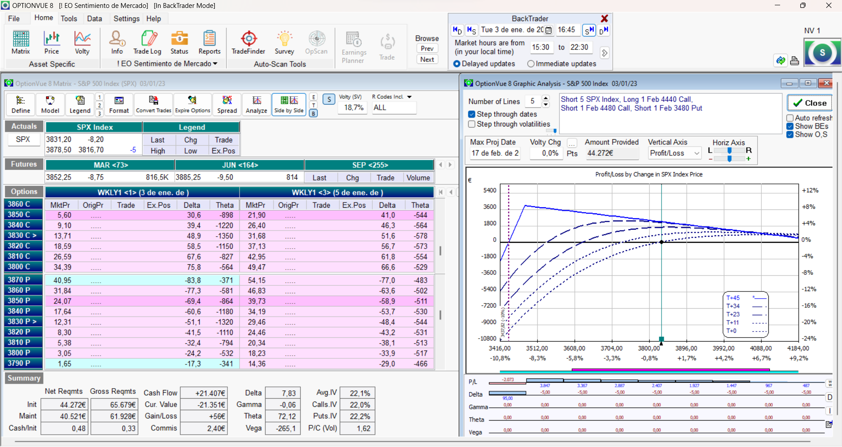Toggle Side by Side view
Viewport: 842px width, 447px height.
tap(289, 105)
